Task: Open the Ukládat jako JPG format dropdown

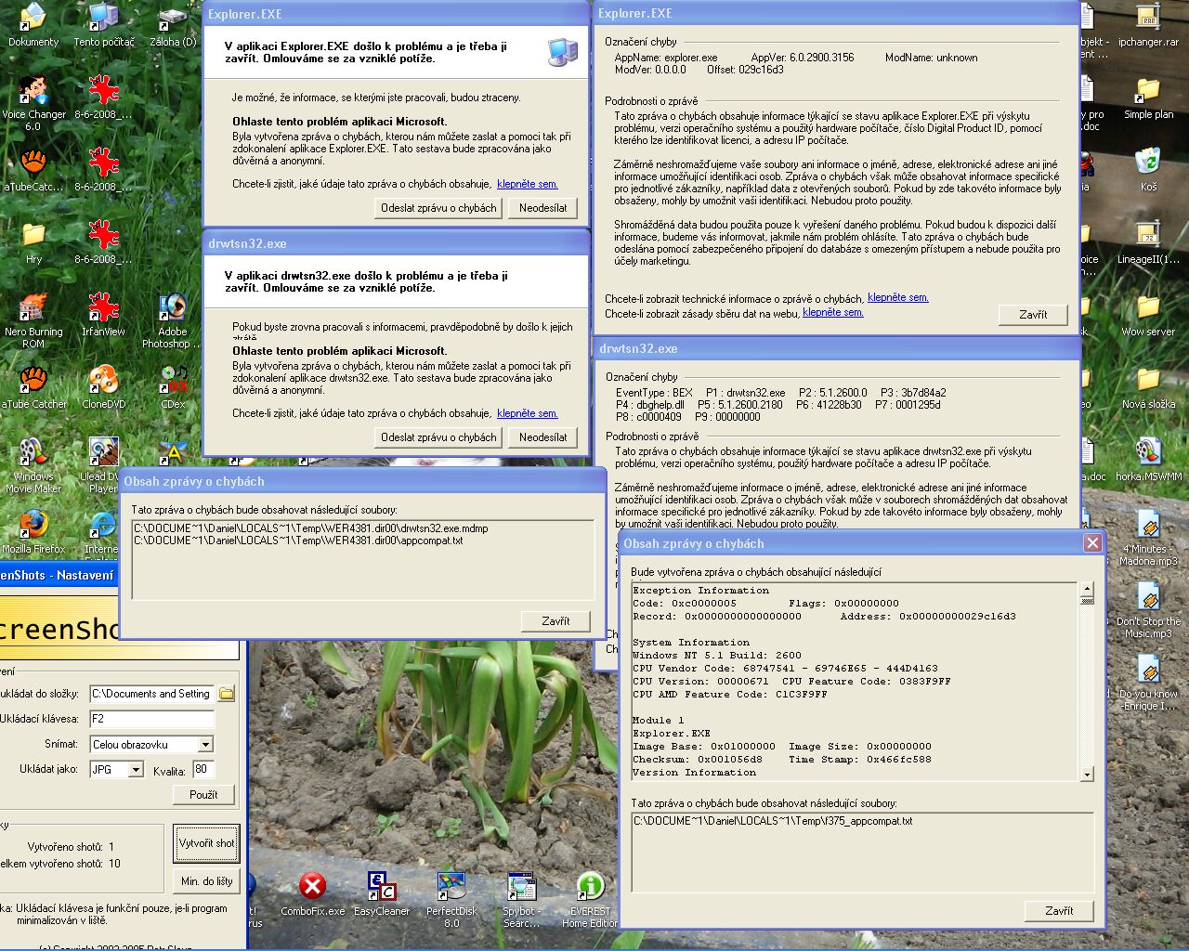Action: pos(136,769)
